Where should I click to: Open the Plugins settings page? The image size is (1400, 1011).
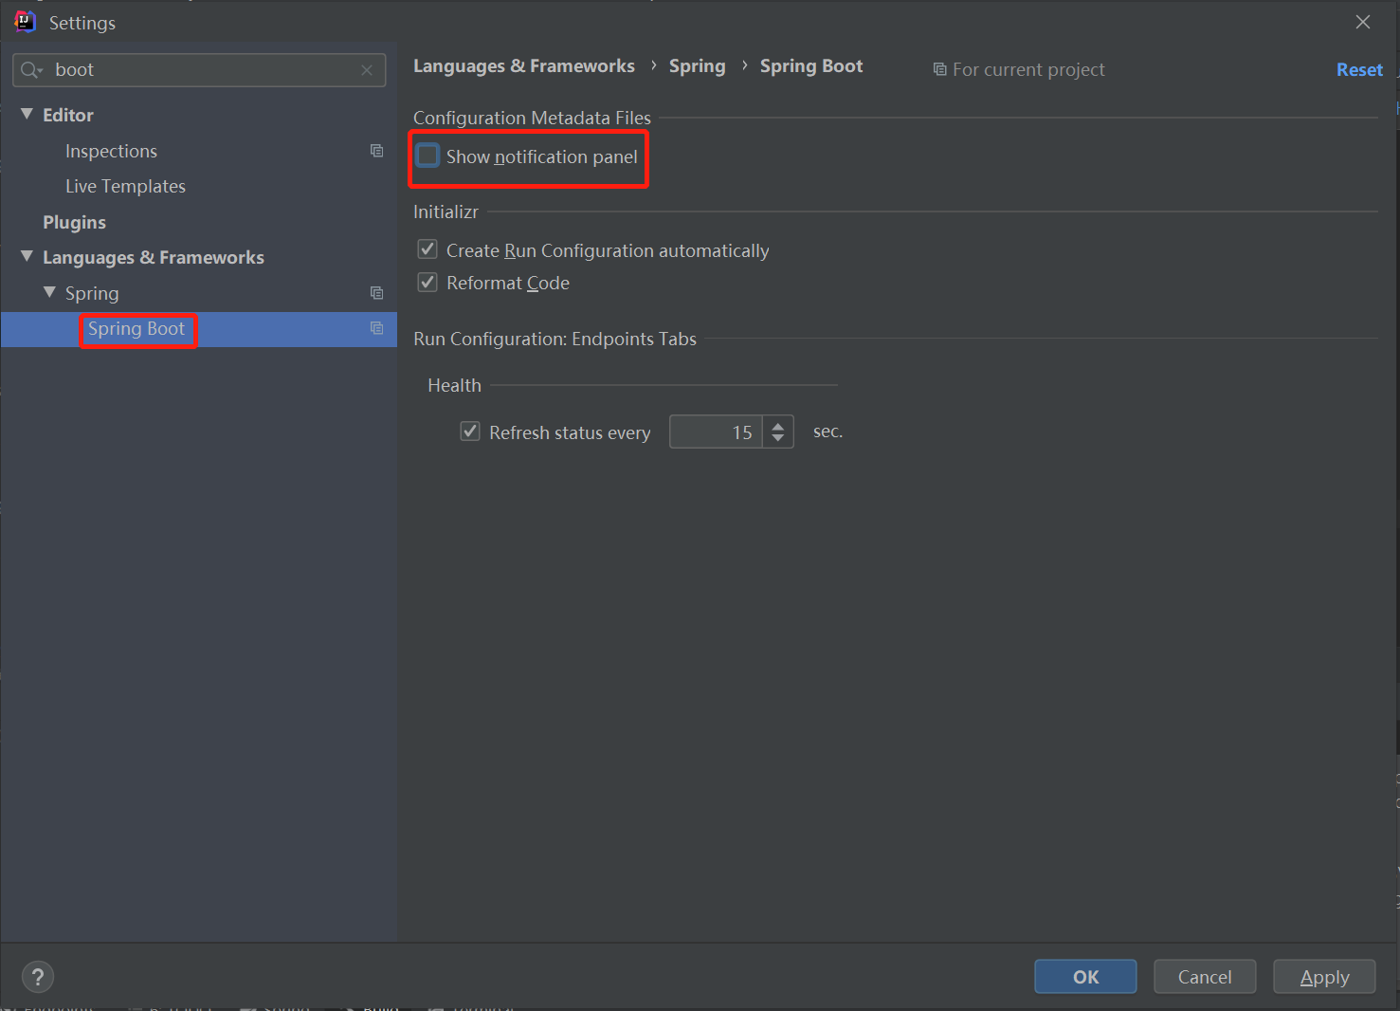[x=74, y=223]
